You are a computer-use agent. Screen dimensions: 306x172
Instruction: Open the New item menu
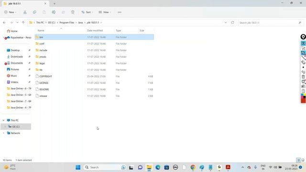(x=10, y=12)
